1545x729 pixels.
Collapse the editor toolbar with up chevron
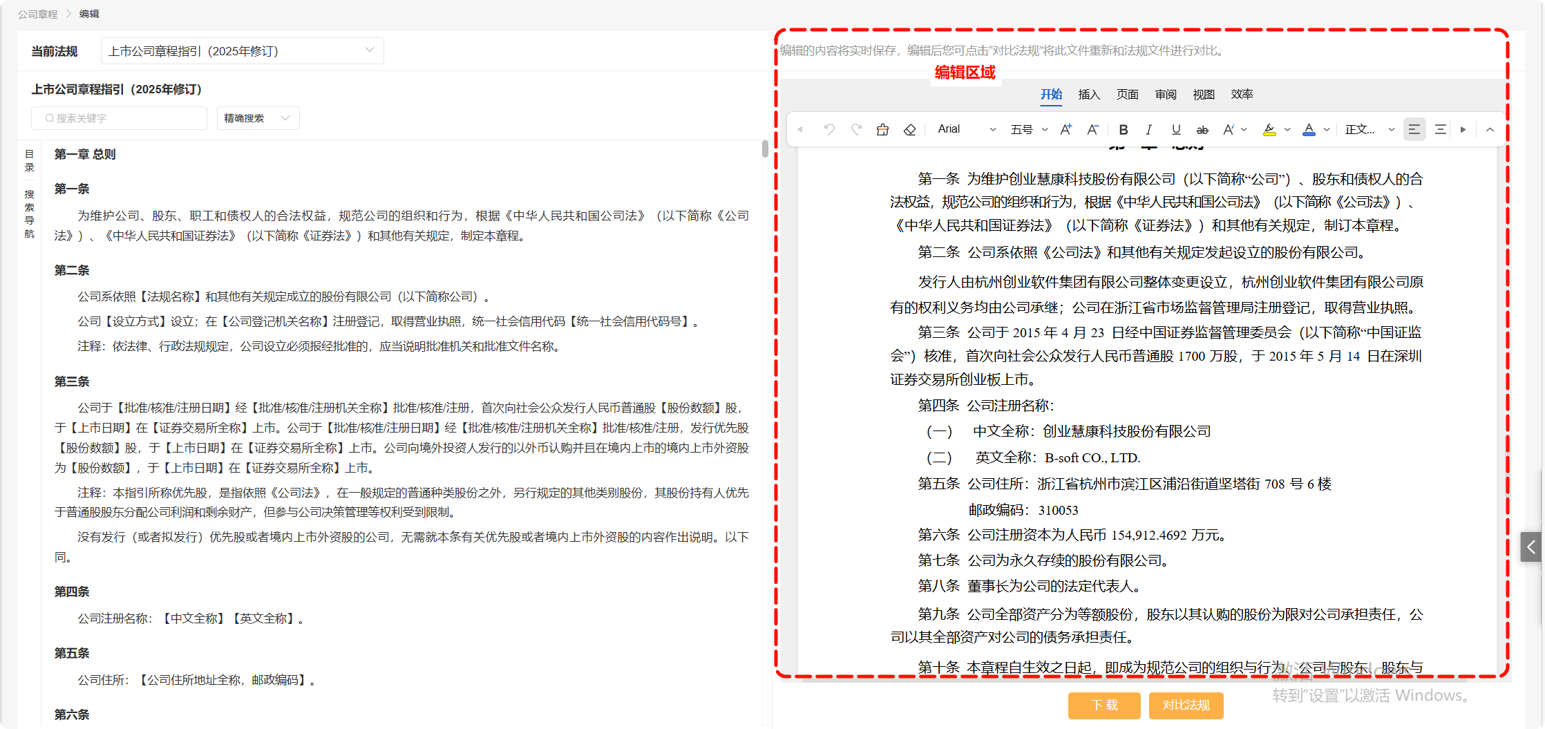[1490, 129]
